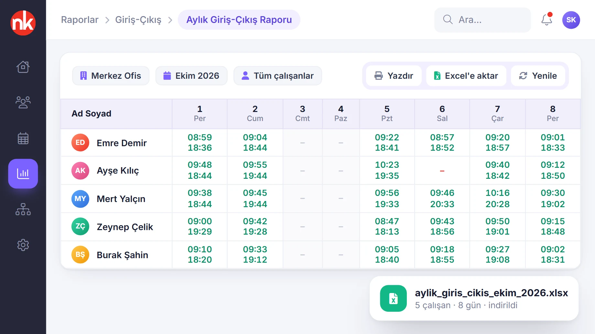This screenshot has width=595, height=334.
Task: Open the home dashboard icon
Action: (x=23, y=67)
